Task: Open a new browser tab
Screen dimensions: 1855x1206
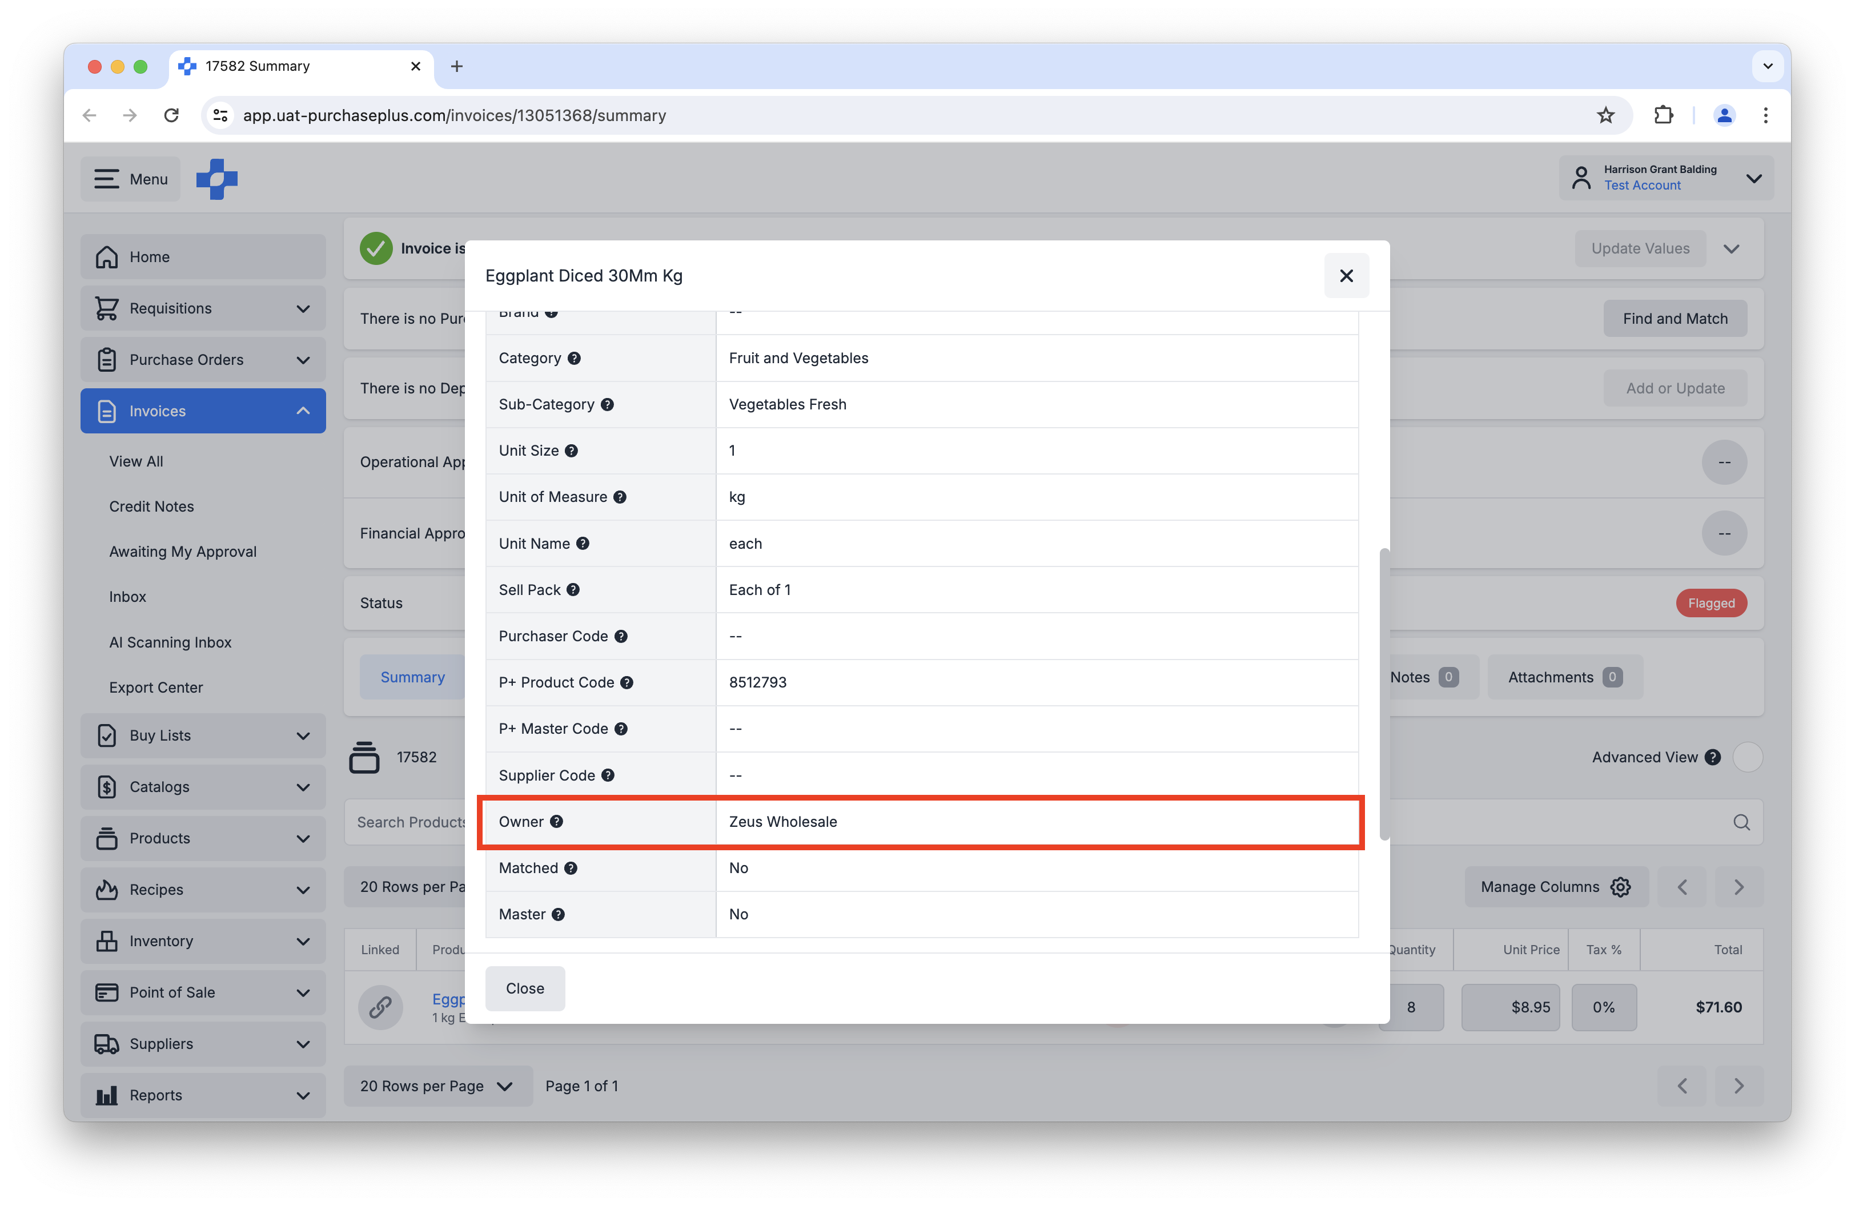Action: tap(457, 66)
